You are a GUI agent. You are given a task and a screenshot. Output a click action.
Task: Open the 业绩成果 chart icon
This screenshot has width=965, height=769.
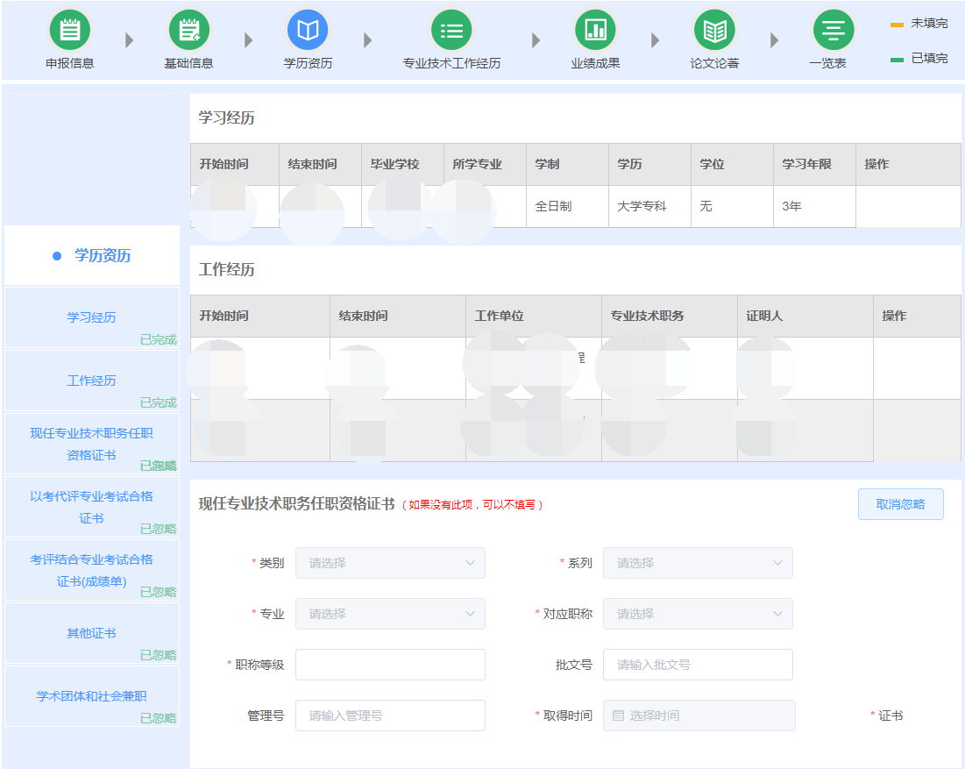[x=595, y=31]
